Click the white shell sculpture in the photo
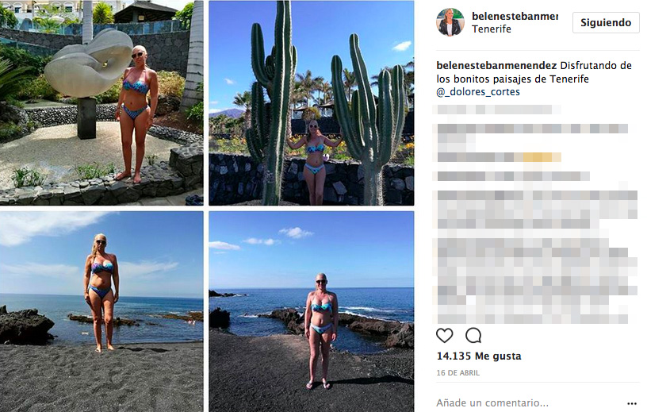The width and height of the screenshot is (647, 412). [87, 65]
